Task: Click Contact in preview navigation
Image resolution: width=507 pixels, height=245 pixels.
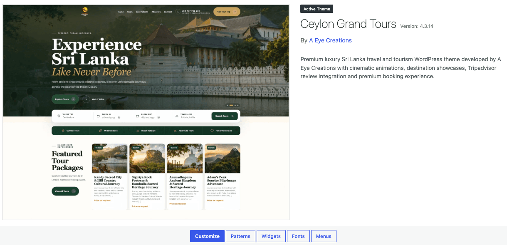Action: click(168, 12)
